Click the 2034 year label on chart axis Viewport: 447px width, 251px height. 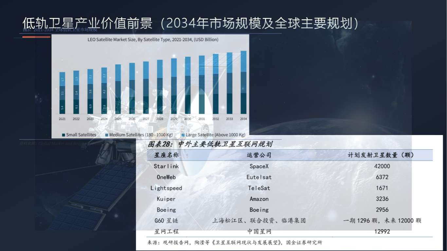pos(243,119)
